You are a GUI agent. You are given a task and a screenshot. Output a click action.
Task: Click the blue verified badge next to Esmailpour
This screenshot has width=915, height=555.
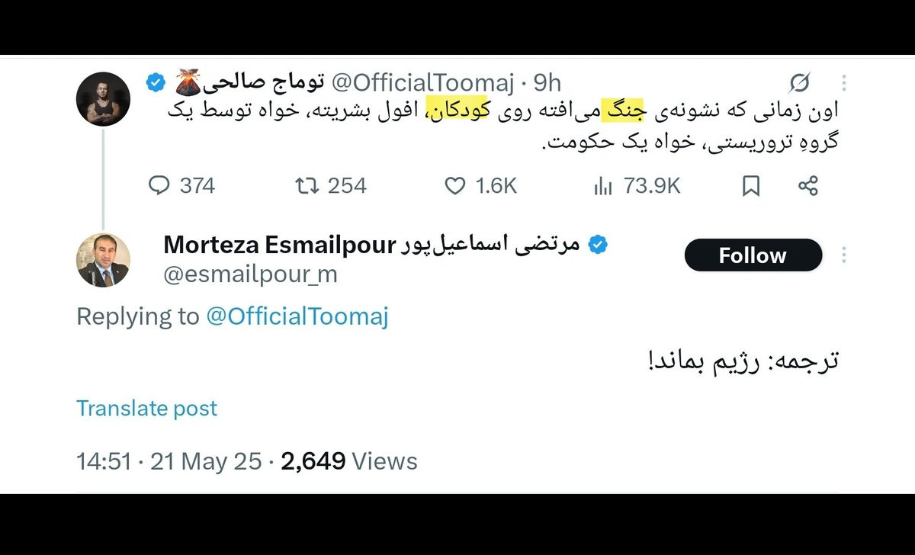[x=598, y=245]
